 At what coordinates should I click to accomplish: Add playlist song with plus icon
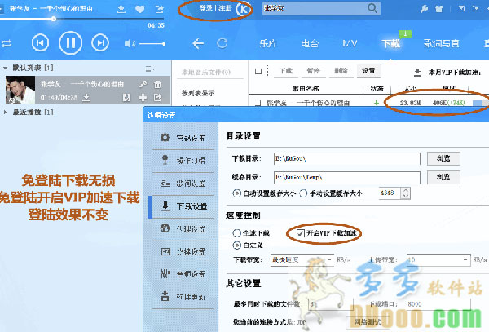coord(143,98)
